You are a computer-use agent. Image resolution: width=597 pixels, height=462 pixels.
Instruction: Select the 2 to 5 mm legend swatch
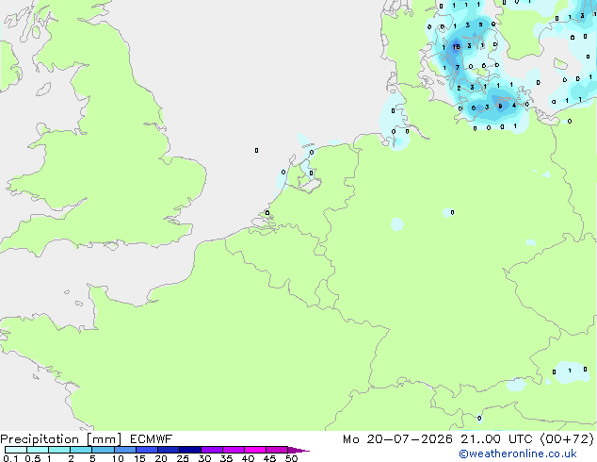[81, 450]
